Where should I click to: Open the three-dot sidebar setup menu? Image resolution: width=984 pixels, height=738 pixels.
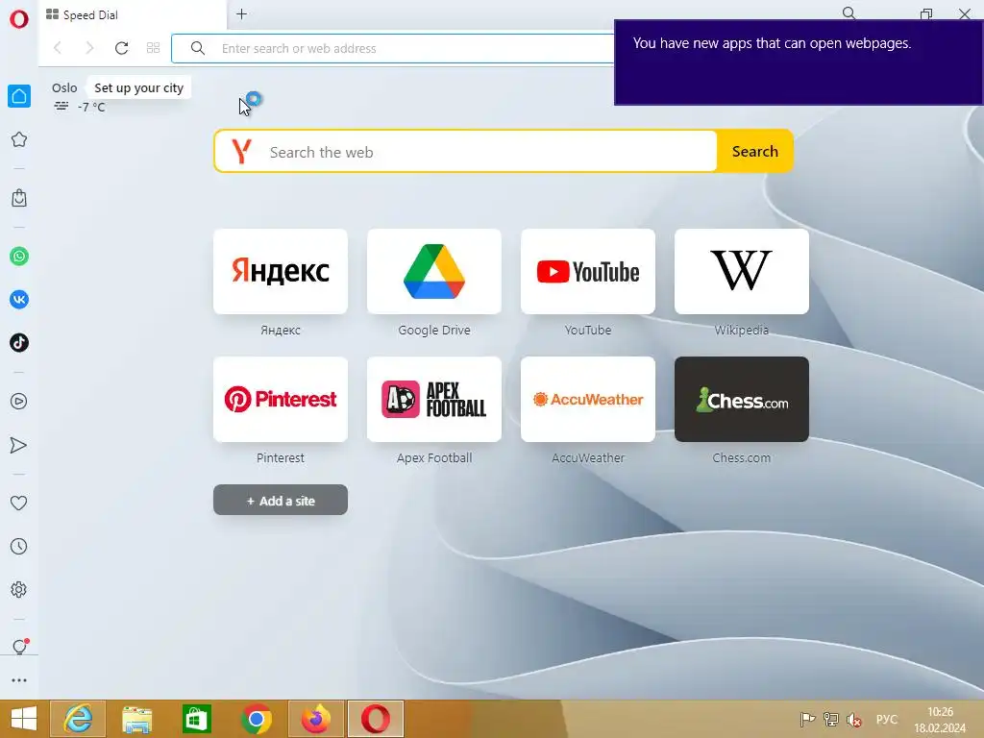(19, 680)
